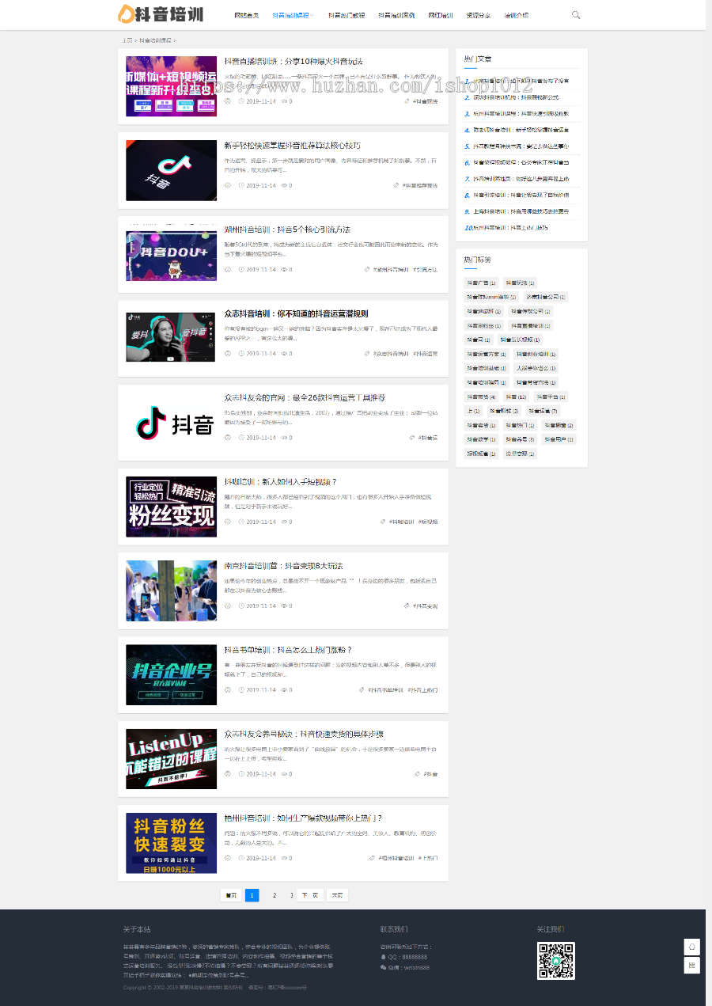Open the 抖音热门教程 menu item
The height and width of the screenshot is (1006, 712).
[x=347, y=15]
